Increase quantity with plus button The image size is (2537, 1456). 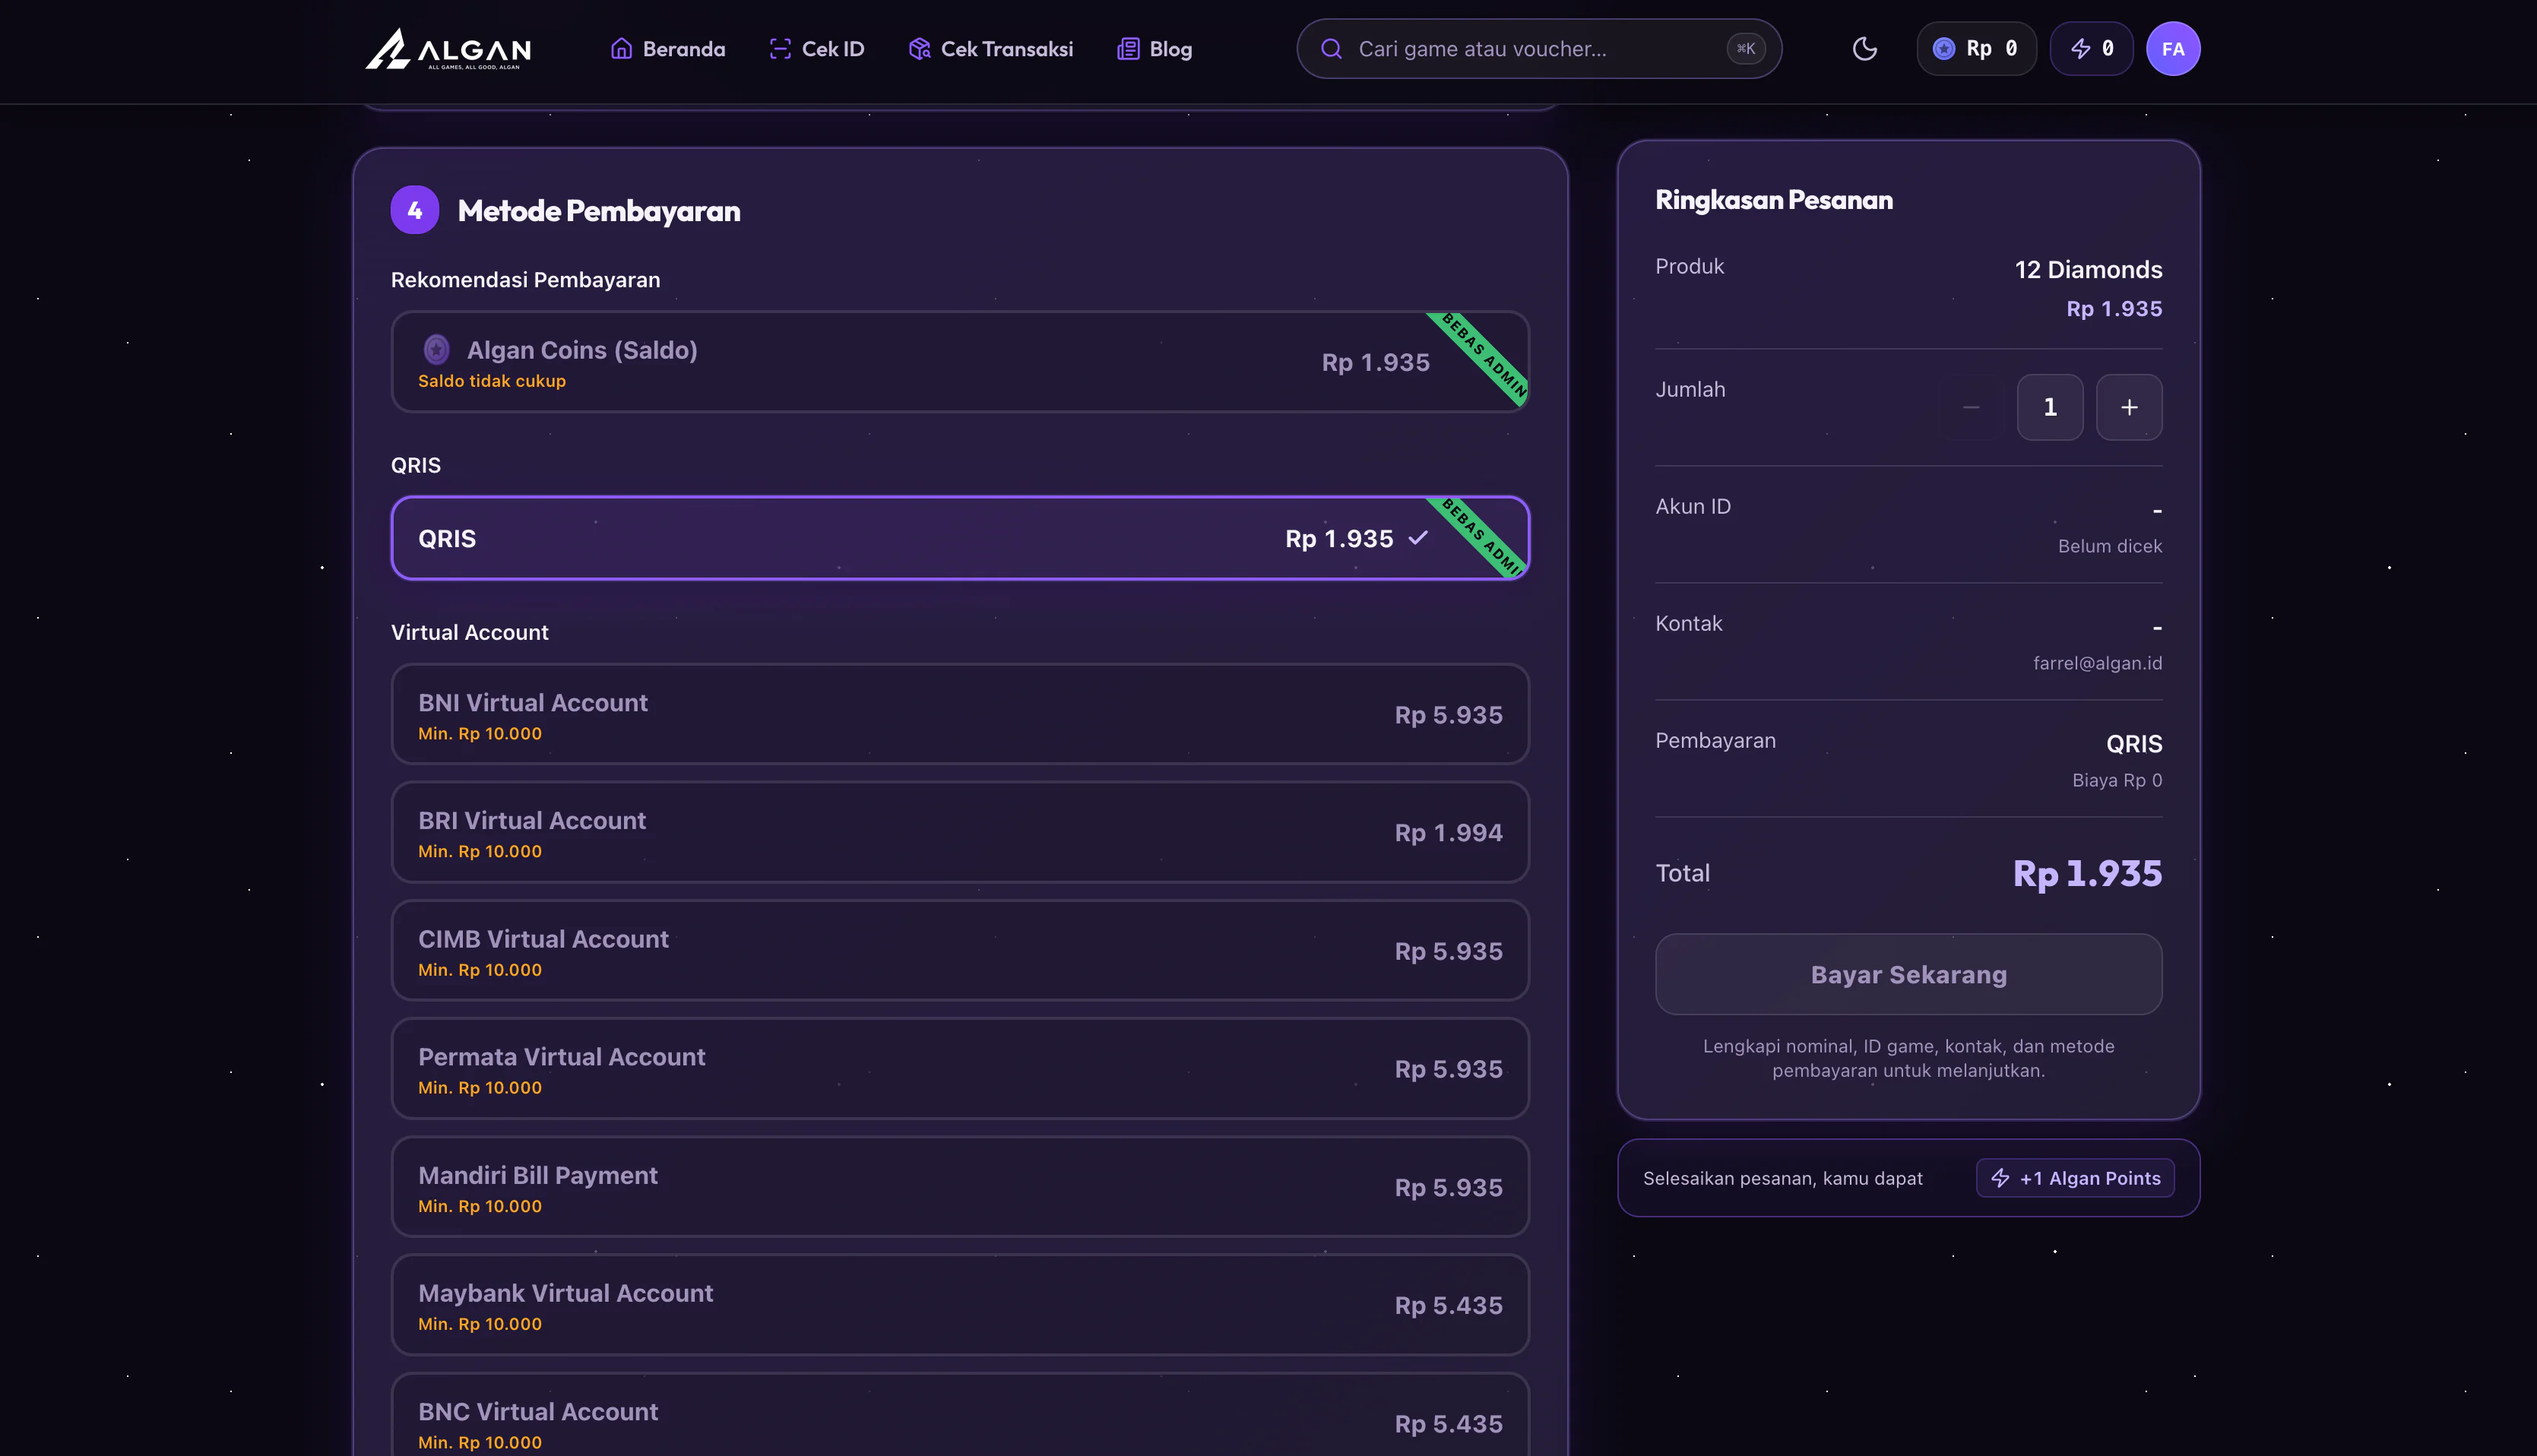pyautogui.click(x=2129, y=407)
